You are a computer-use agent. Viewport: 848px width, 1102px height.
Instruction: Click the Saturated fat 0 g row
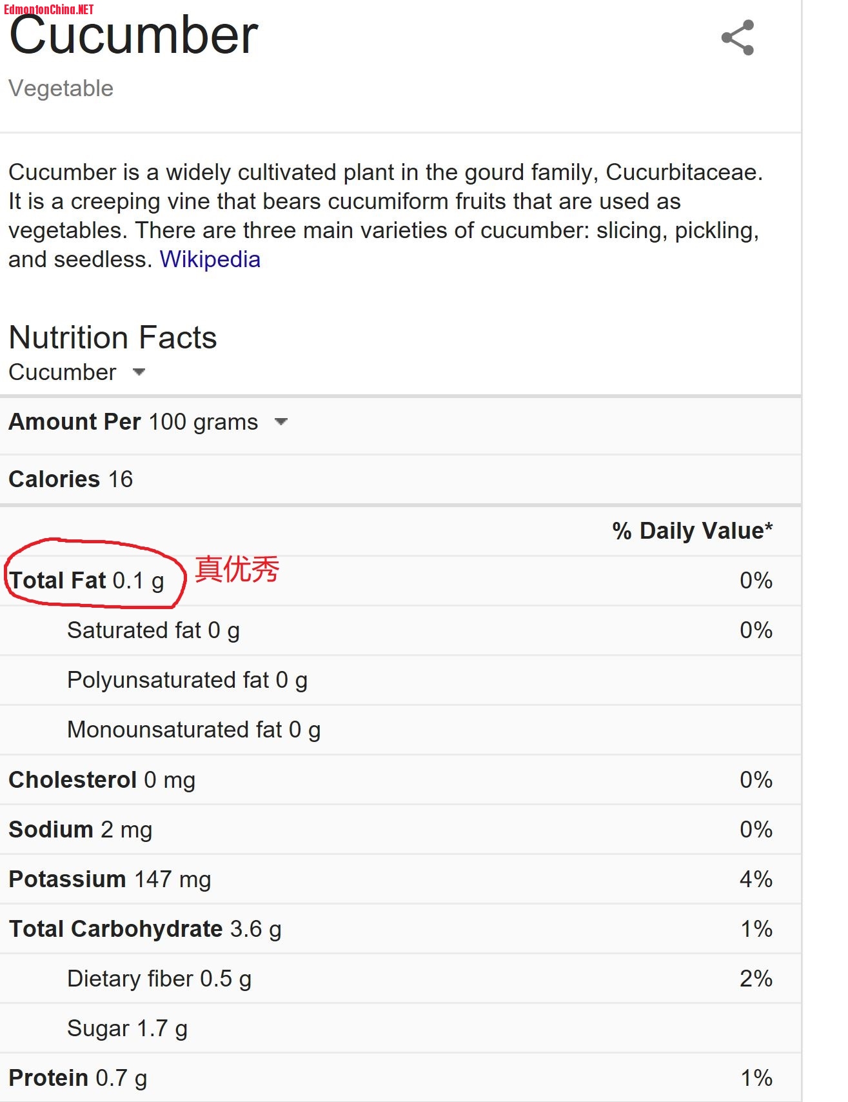click(400, 630)
